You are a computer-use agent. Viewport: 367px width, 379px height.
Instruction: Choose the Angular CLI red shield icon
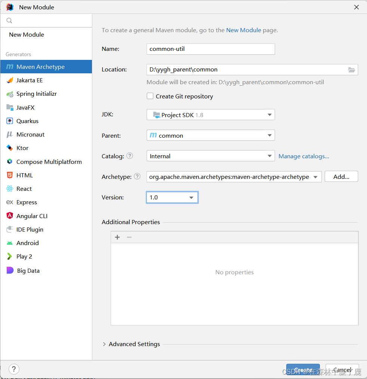[x=10, y=216]
